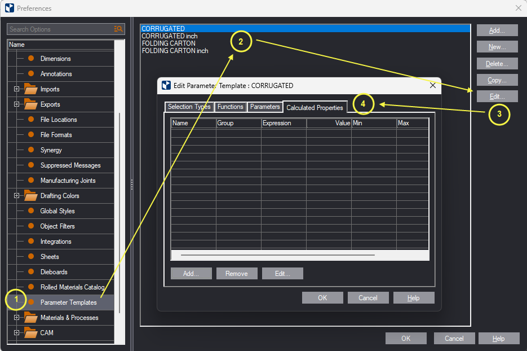Image resolution: width=527 pixels, height=351 pixels.
Task: Expand the Materials & Processes tree node
Action: point(16,318)
